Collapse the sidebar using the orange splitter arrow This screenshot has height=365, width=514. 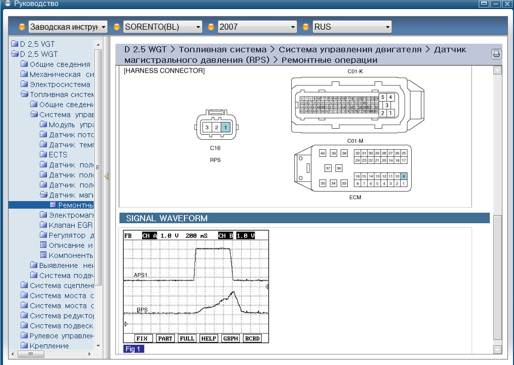click(106, 176)
